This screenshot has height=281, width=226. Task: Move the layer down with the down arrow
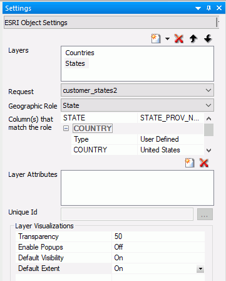(x=208, y=39)
